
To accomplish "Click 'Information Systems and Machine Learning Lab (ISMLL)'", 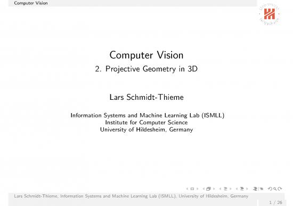I will pos(148,115).
